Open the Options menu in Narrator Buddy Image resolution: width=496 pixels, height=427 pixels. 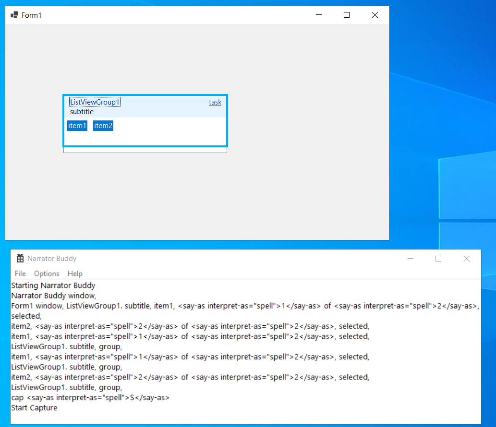click(47, 273)
